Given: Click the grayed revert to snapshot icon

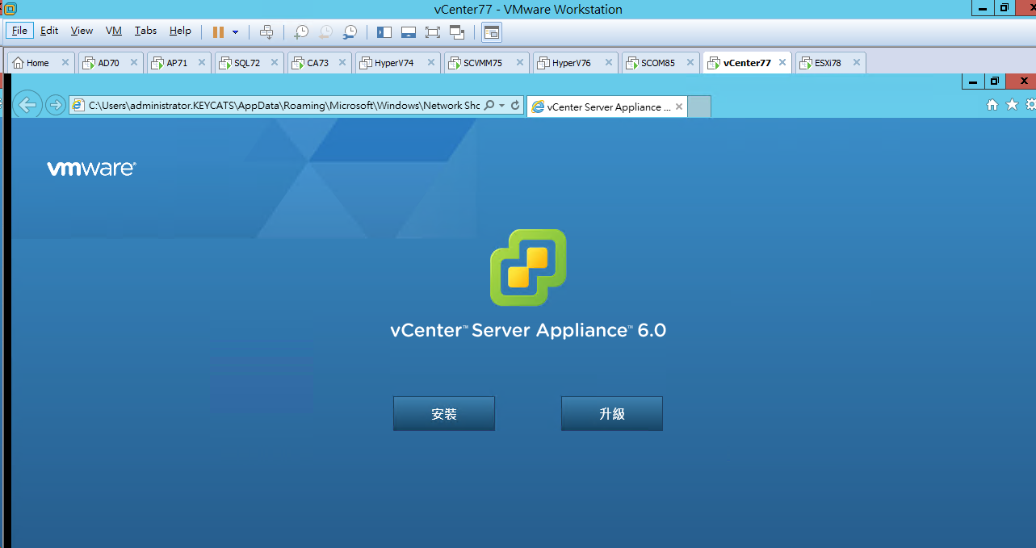Looking at the screenshot, I should [325, 32].
